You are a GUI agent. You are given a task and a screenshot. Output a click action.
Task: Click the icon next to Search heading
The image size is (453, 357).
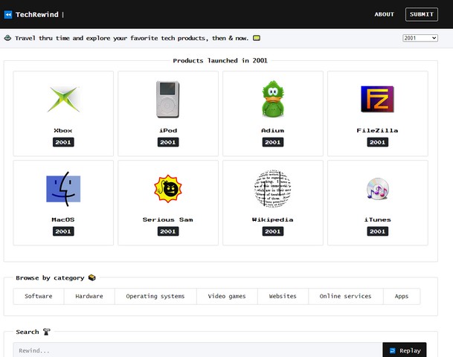pyautogui.click(x=47, y=332)
